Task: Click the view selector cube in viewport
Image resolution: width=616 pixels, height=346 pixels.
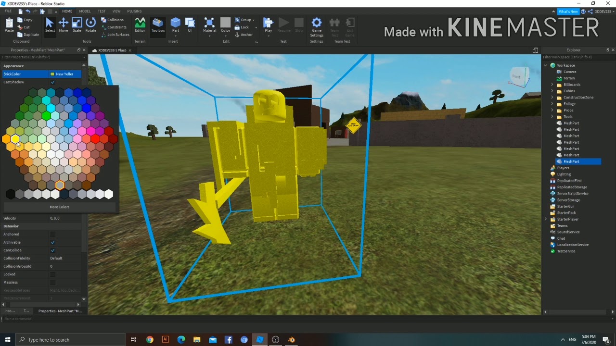Action: pyautogui.click(x=519, y=77)
